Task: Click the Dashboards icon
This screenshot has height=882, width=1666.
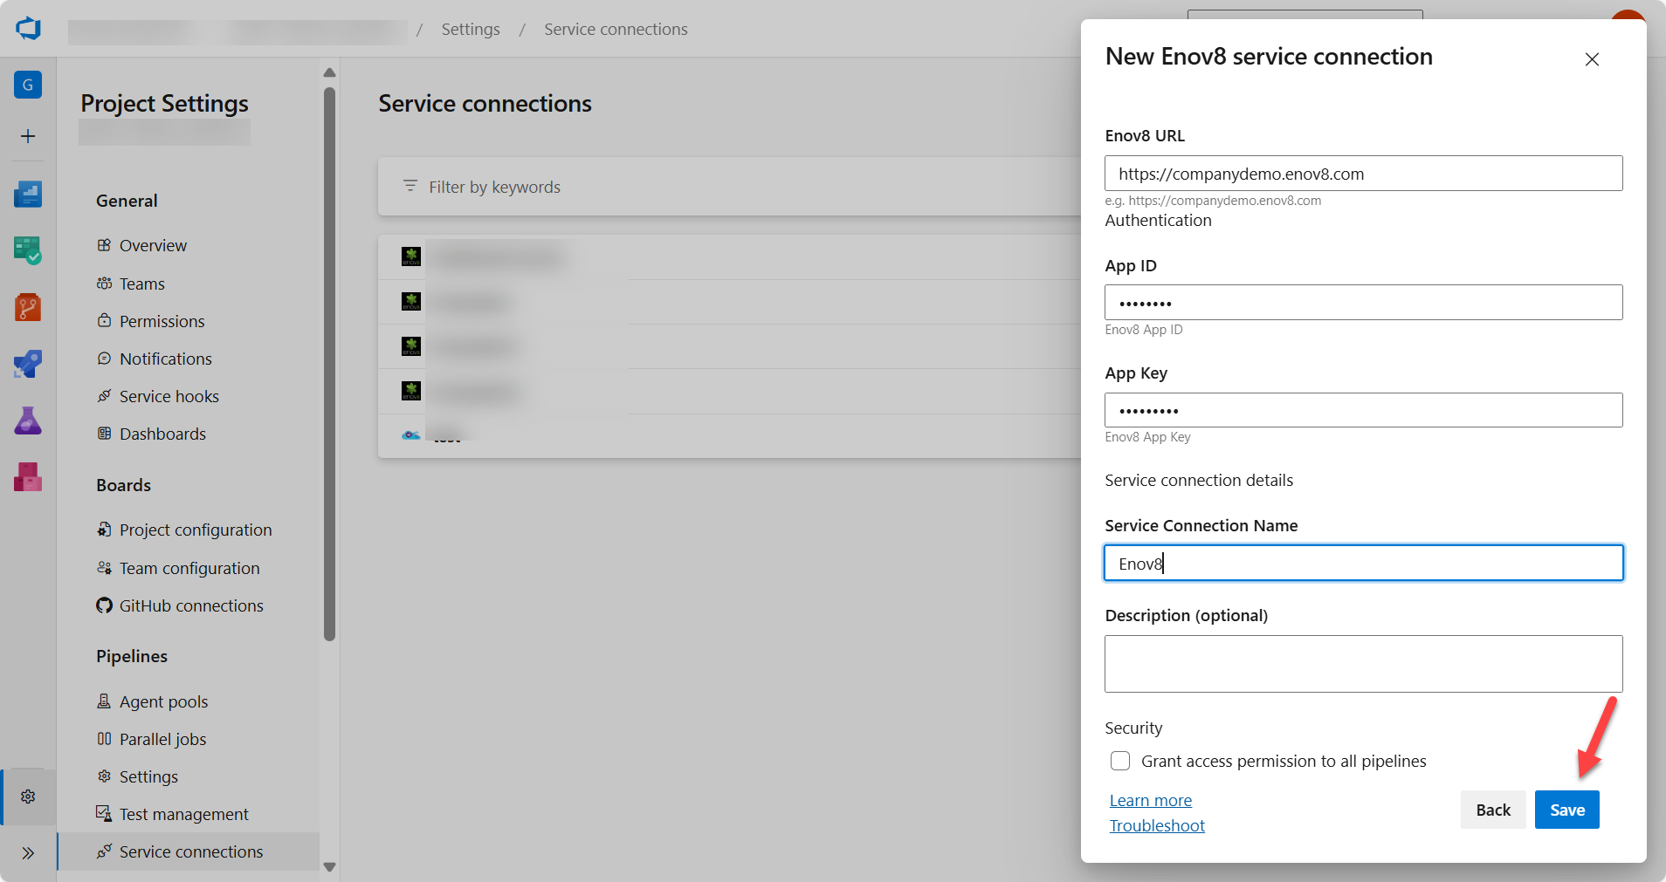Action: click(x=104, y=434)
